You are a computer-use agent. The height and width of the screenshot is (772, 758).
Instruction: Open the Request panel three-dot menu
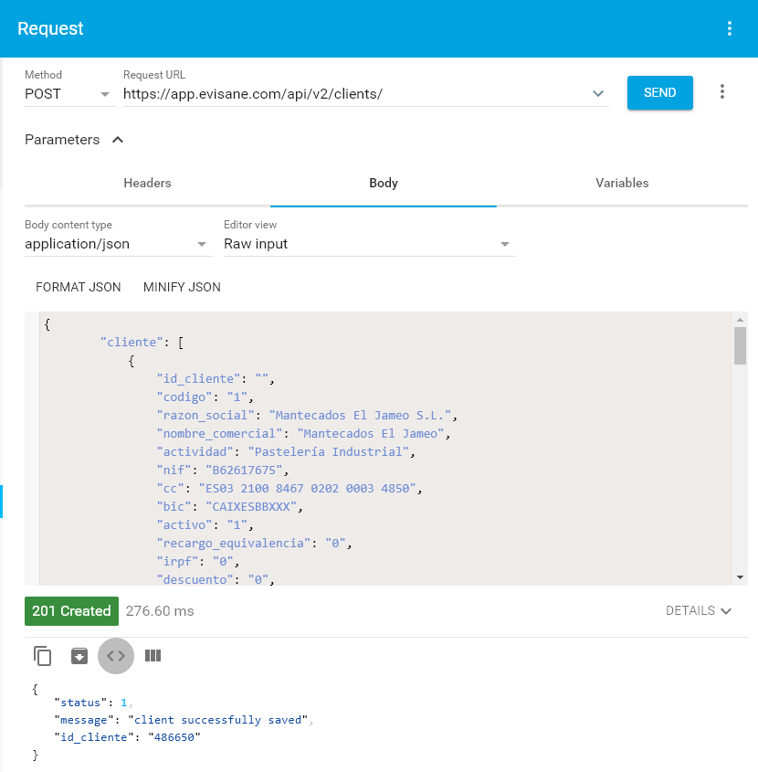[x=729, y=28]
